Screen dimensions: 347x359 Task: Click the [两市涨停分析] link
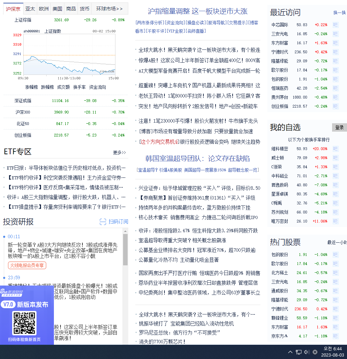[150, 23]
